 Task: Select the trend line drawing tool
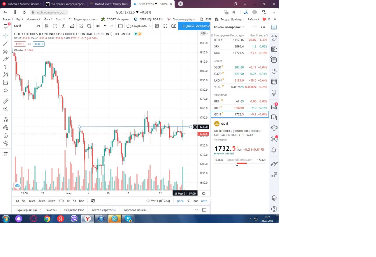(6, 43)
